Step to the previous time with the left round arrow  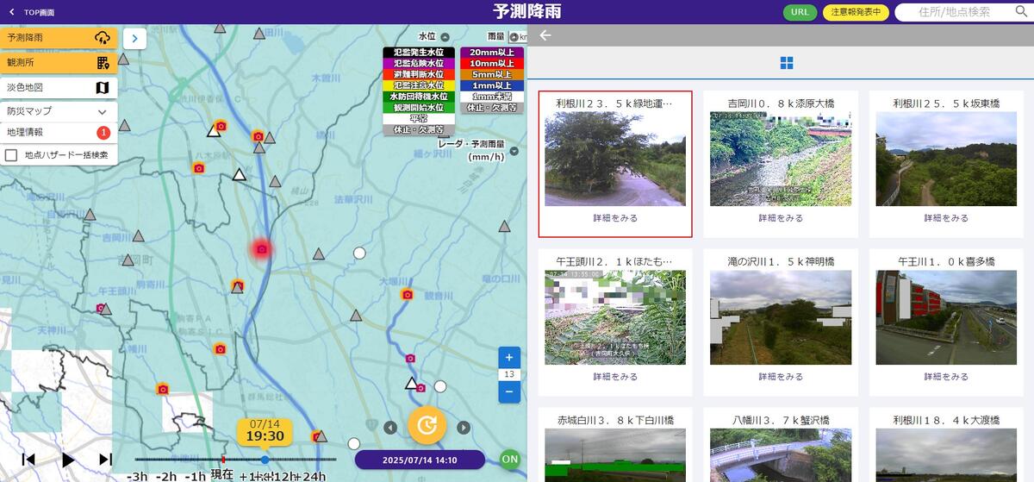pyautogui.click(x=390, y=427)
